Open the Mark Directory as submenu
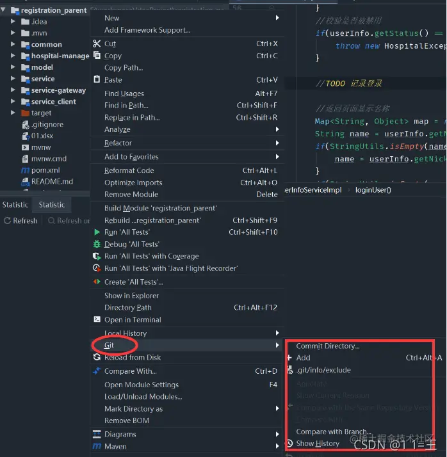The height and width of the screenshot is (457, 447). (x=187, y=408)
